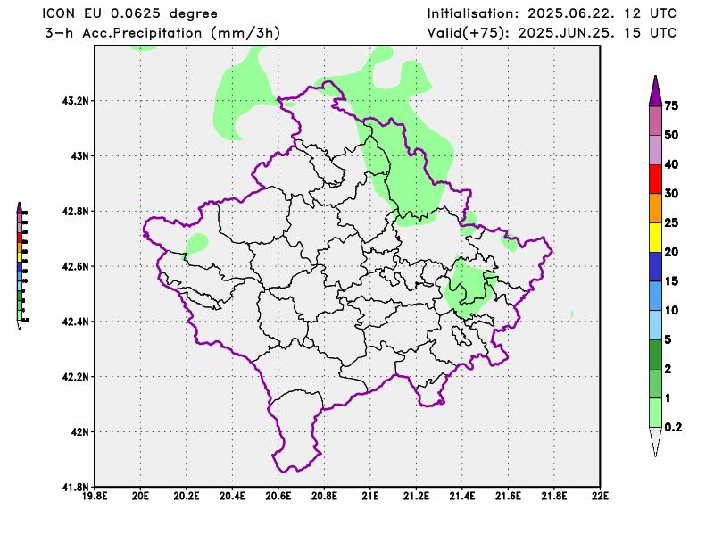Click 'Initialisation: 2025.06.22. 12 UTC' text

pyautogui.click(x=552, y=13)
